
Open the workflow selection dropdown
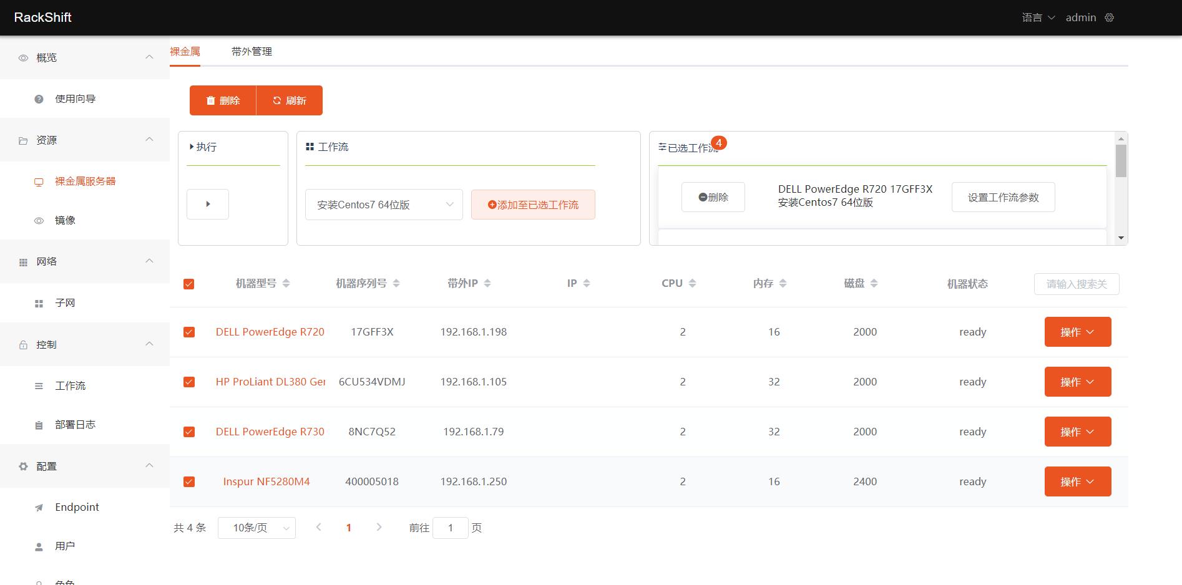(x=384, y=205)
